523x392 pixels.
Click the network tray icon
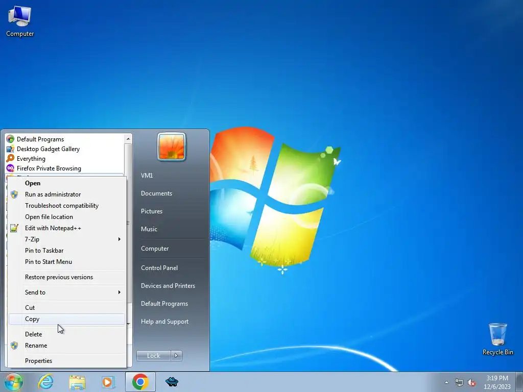pyautogui.click(x=459, y=383)
